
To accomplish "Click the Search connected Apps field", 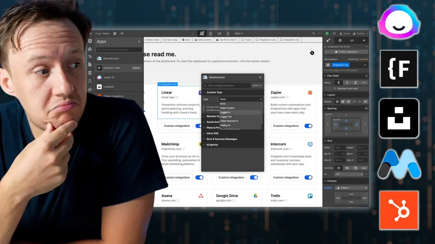I will point(118,49).
